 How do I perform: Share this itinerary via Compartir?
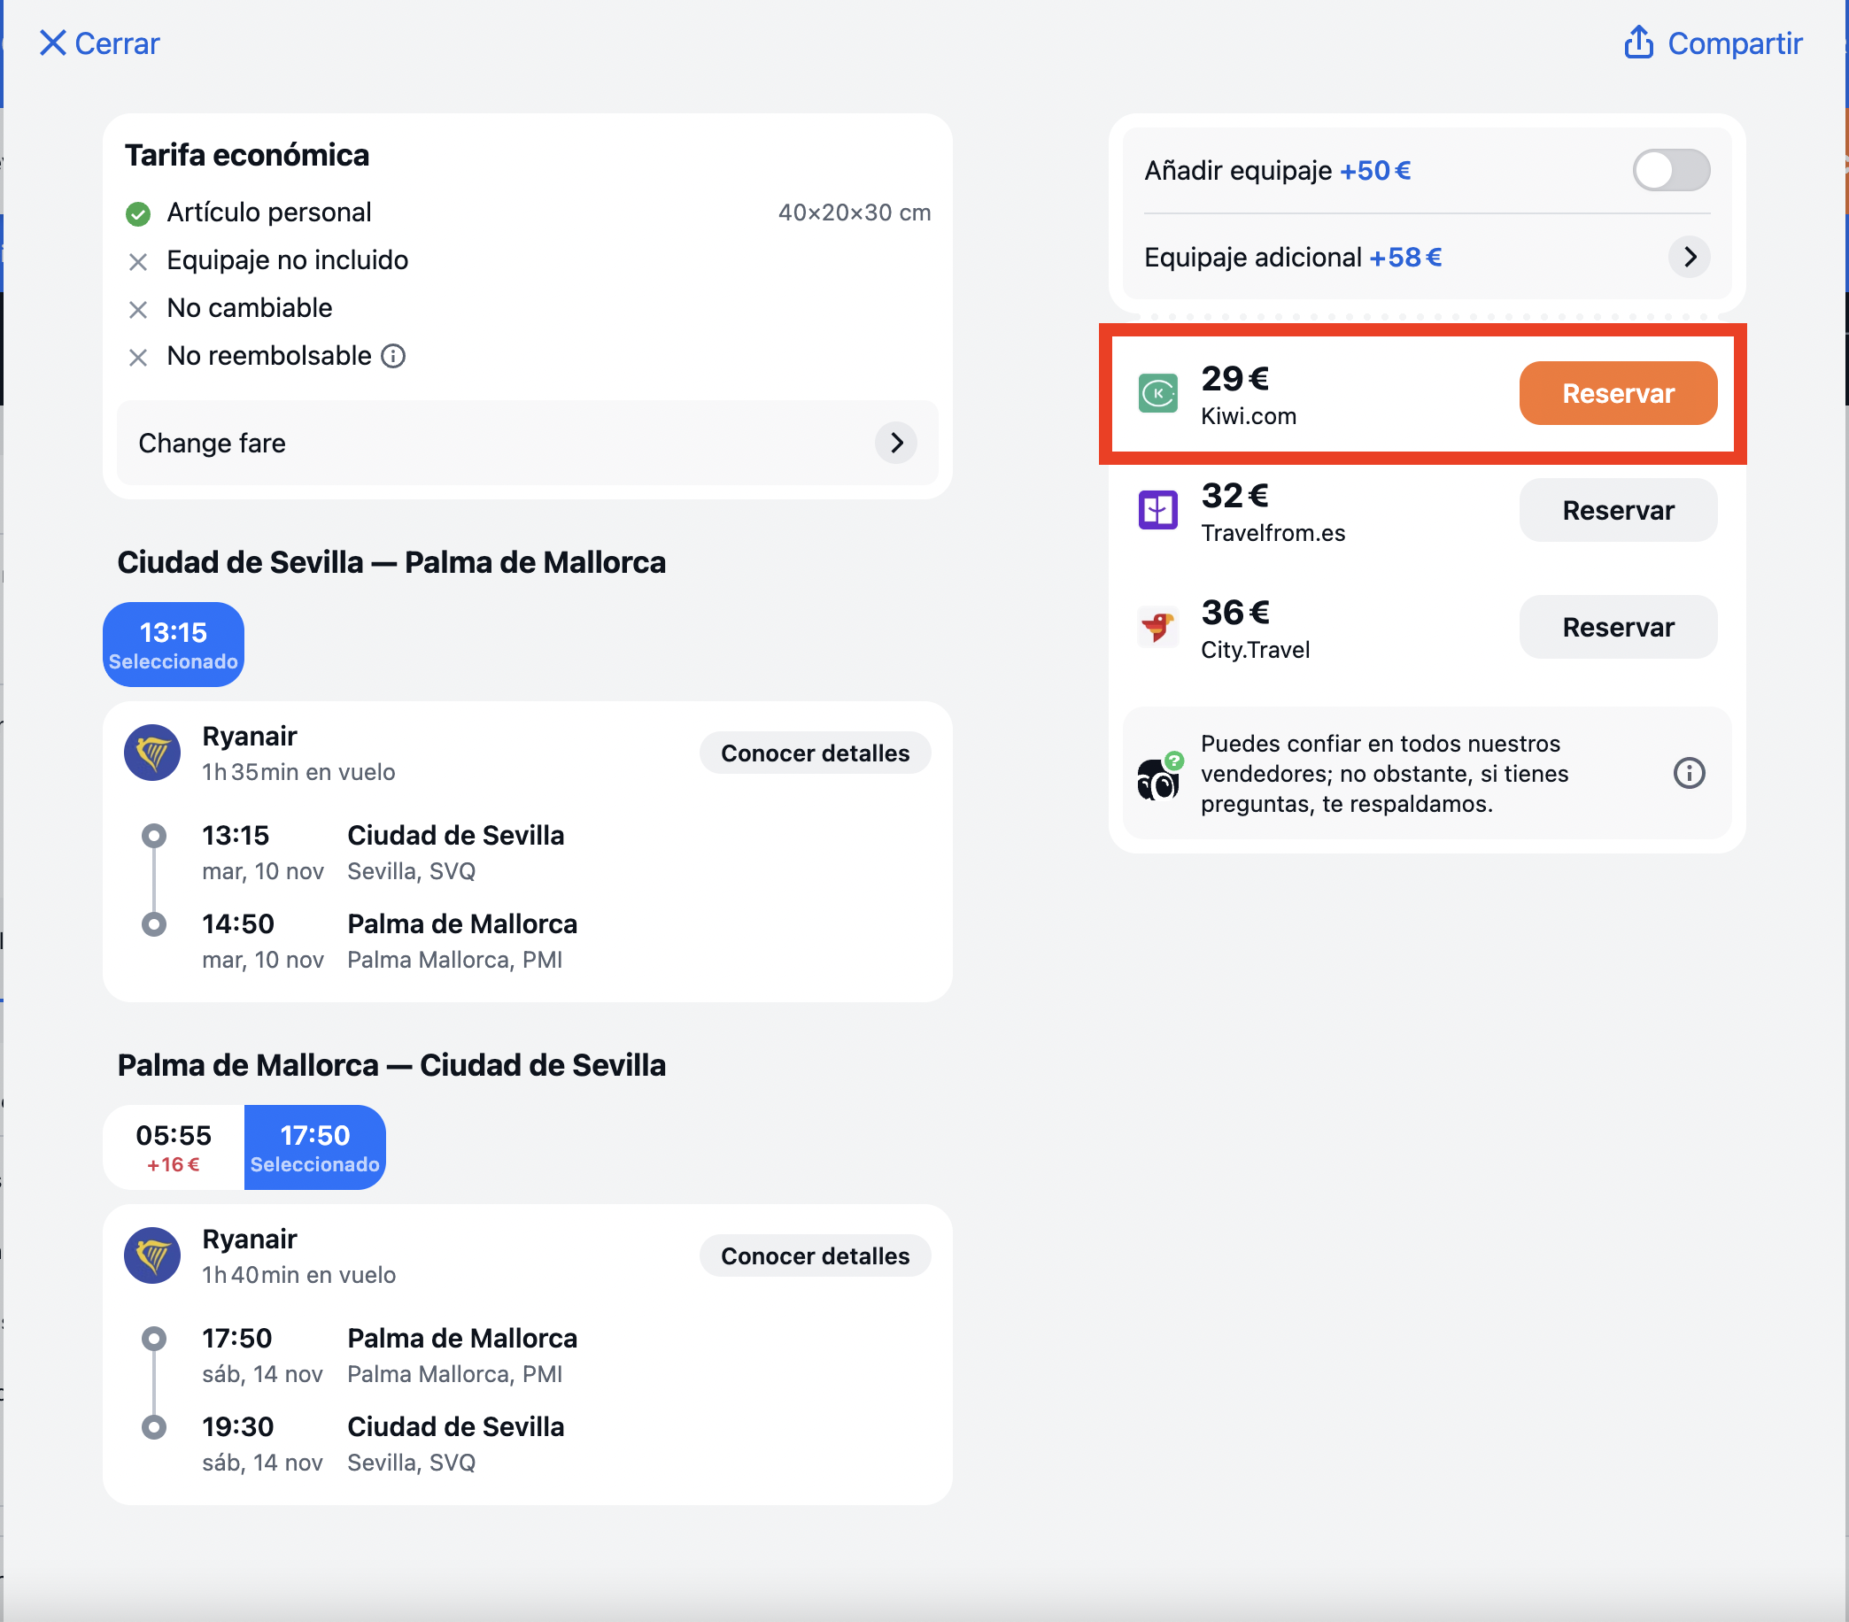pos(1713,43)
